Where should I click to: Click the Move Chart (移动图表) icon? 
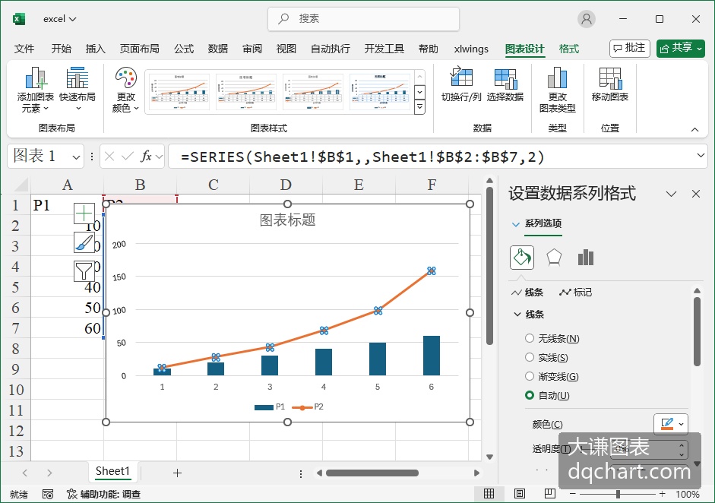pos(610,78)
